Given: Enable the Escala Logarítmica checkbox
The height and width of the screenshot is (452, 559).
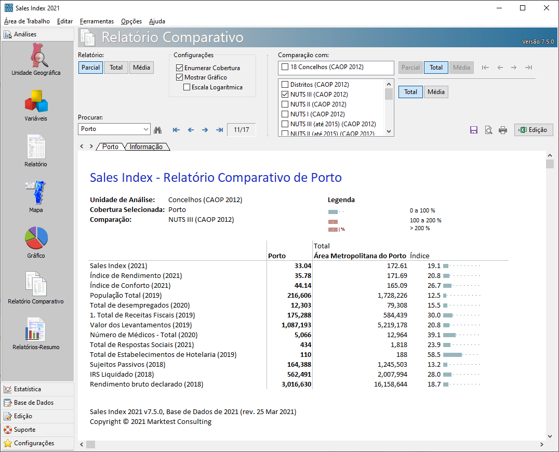Looking at the screenshot, I should [x=187, y=87].
